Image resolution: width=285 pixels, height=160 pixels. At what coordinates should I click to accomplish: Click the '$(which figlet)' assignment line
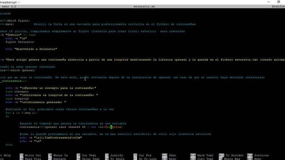[15, 21]
